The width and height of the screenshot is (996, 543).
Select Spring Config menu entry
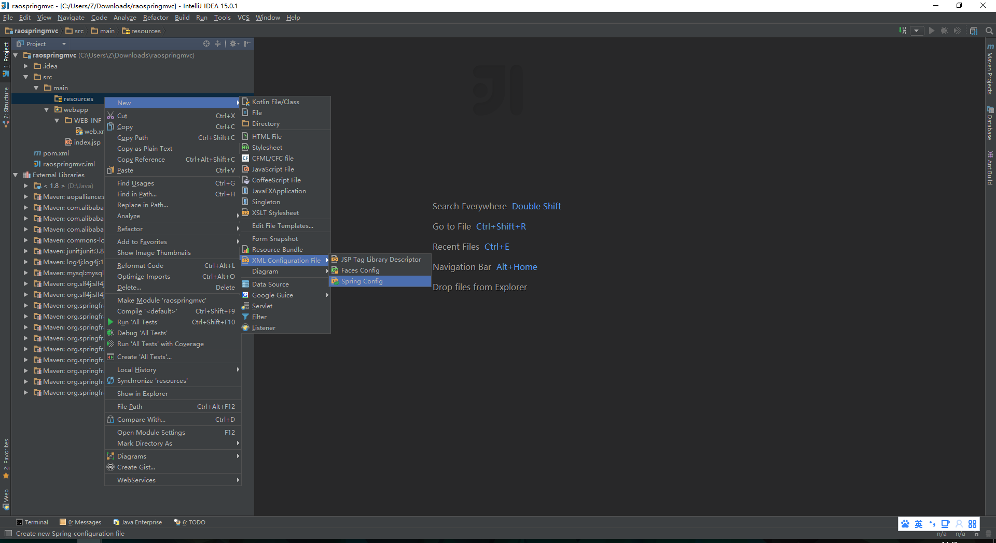[x=380, y=281]
